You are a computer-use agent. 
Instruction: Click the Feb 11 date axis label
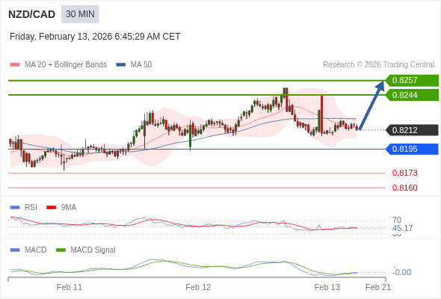click(x=70, y=287)
